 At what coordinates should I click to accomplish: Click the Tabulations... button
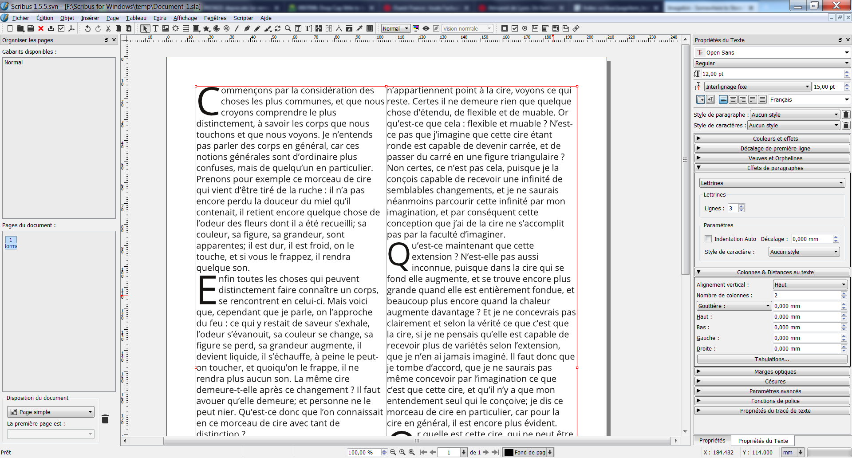(x=772, y=359)
